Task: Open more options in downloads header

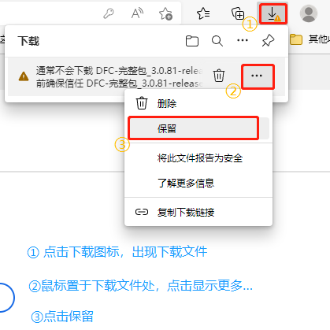Action: point(243,40)
